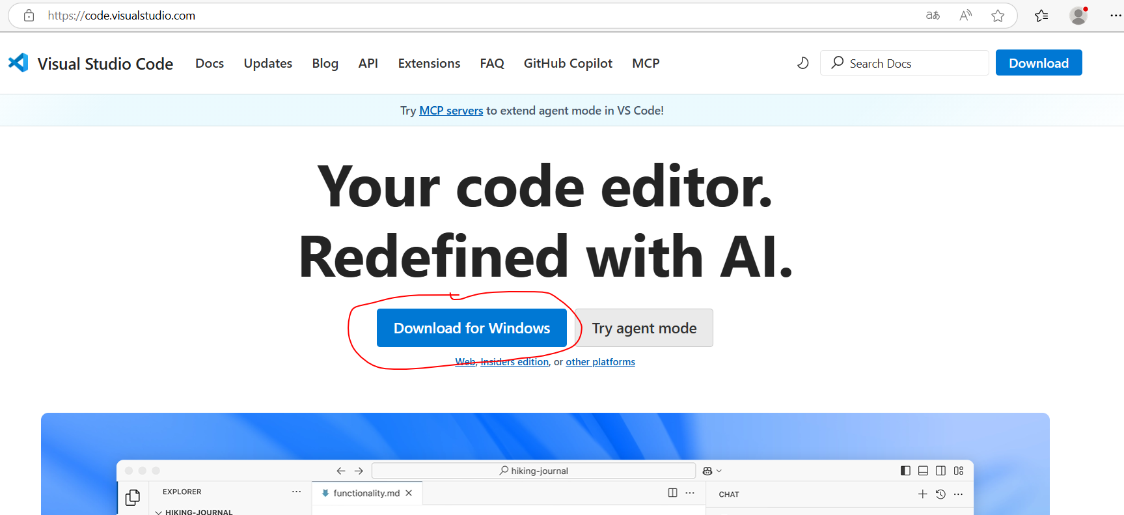Viewport: 1124px width, 515px height.
Task: Toggle dark theme with the moon icon
Action: click(x=802, y=63)
